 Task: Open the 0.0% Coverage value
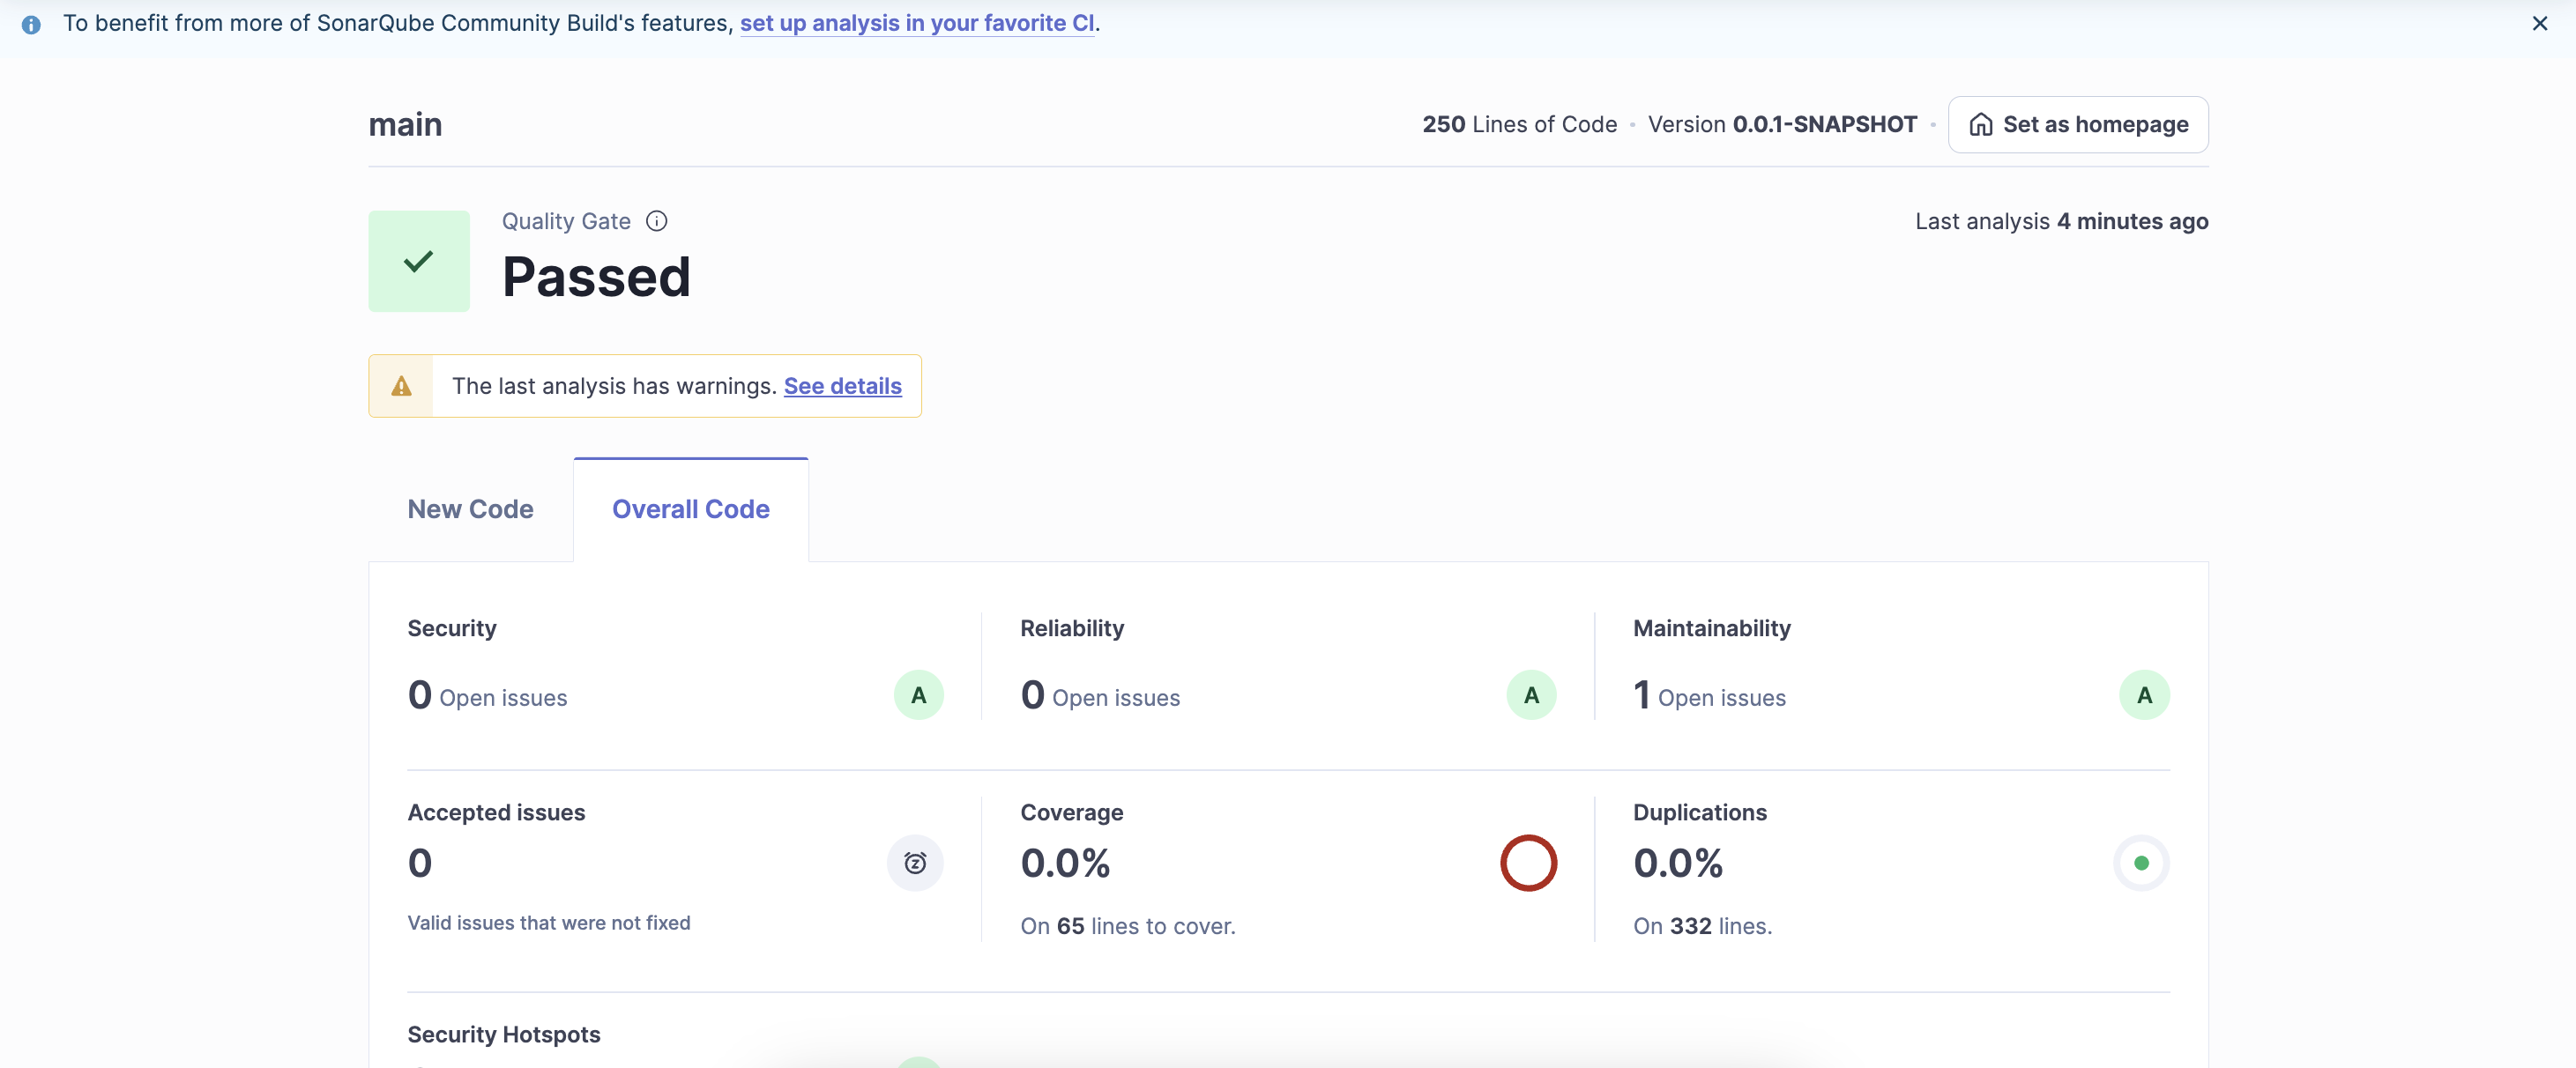1064,863
